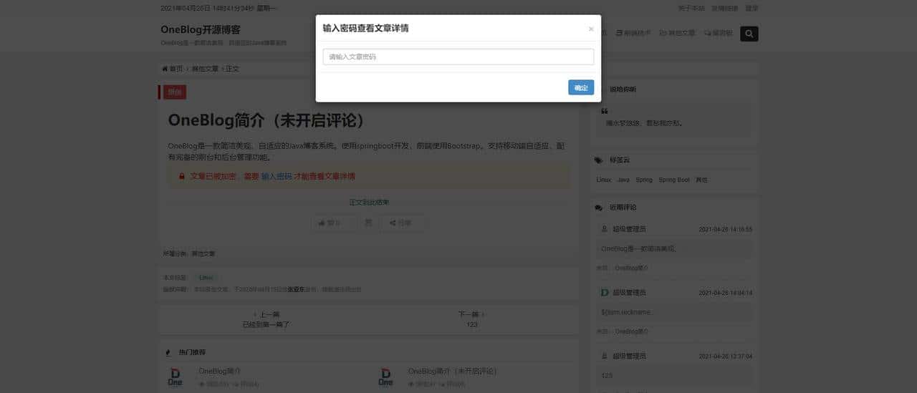Open the comment text ${item.nickname
The height and width of the screenshot is (393, 917).
coord(627,312)
